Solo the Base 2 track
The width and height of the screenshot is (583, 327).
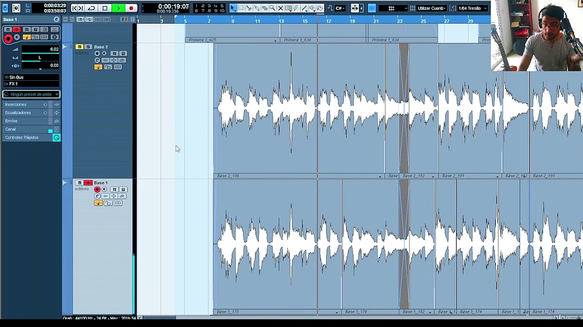tap(88, 47)
